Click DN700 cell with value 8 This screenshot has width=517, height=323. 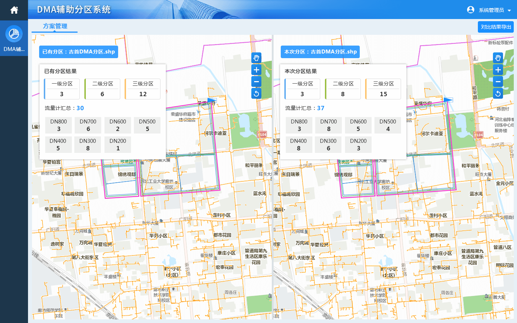pyautogui.click(x=329, y=125)
